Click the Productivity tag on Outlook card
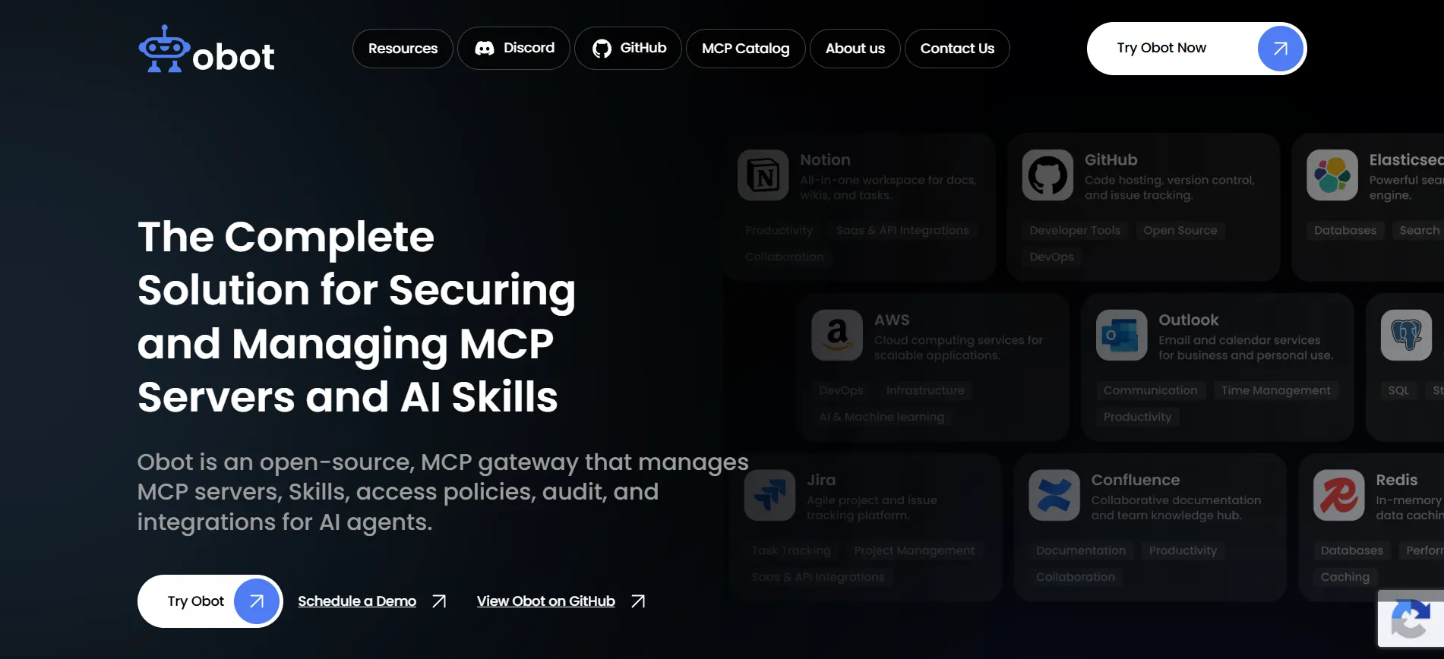The height and width of the screenshot is (659, 1444). 1137,417
